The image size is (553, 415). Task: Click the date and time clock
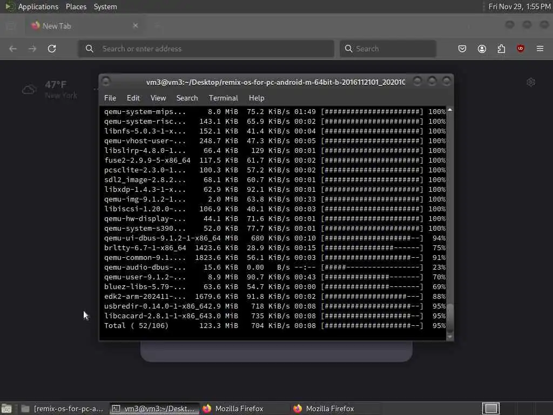(x=519, y=6)
